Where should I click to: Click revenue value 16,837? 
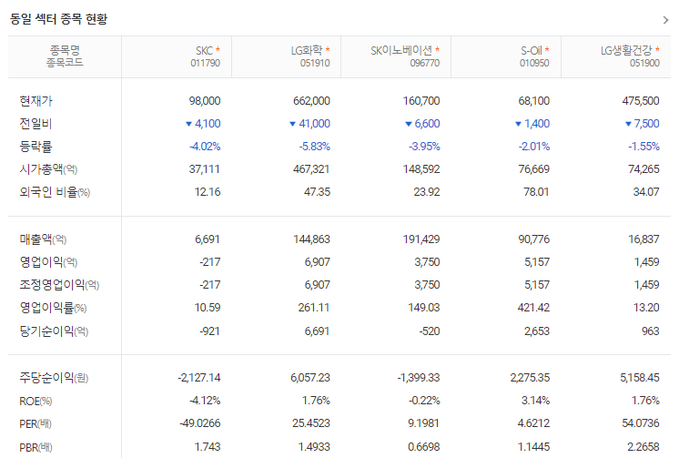[x=644, y=239]
